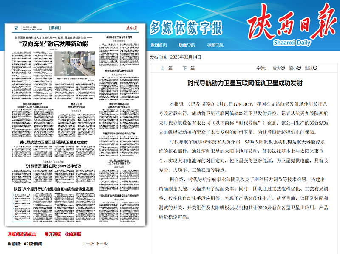Click the minus icon next to 缩小
Image resolution: width=340 pixels, height=254 pixels.
click(x=299, y=68)
